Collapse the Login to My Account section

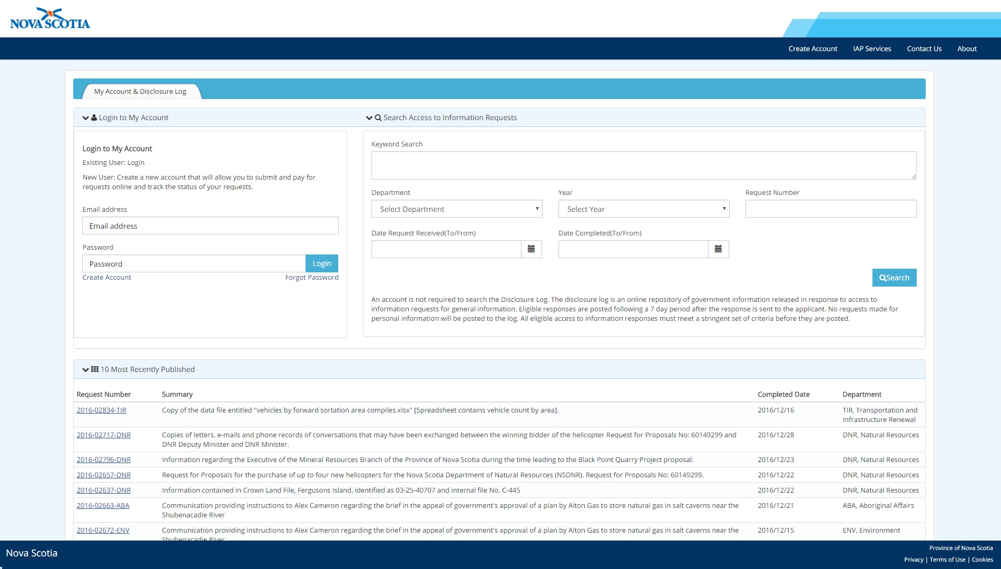coord(85,118)
